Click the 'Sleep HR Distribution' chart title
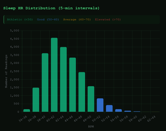The width and height of the screenshot is (166, 131). pyautogui.click(x=51, y=8)
